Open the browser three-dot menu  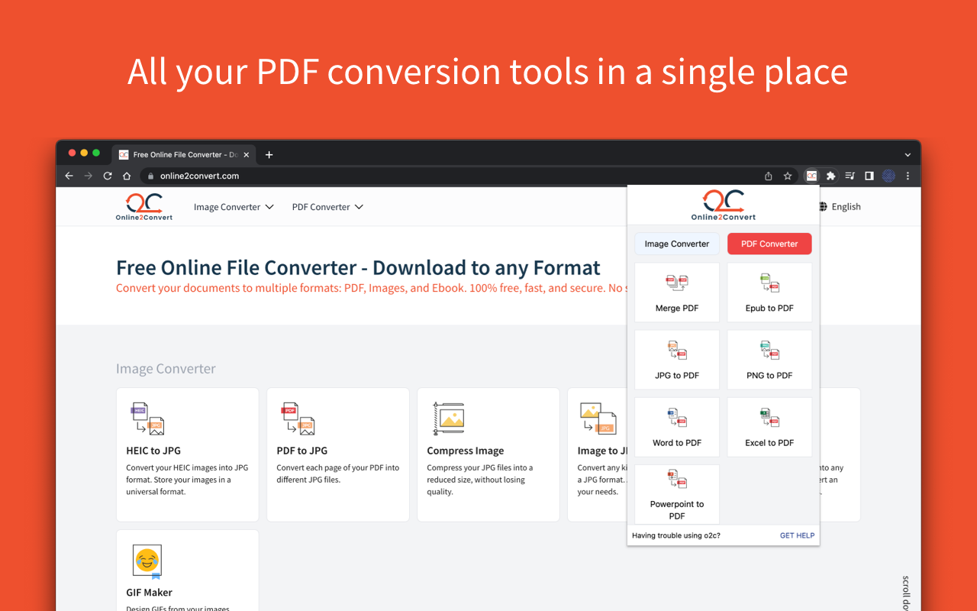tap(908, 176)
